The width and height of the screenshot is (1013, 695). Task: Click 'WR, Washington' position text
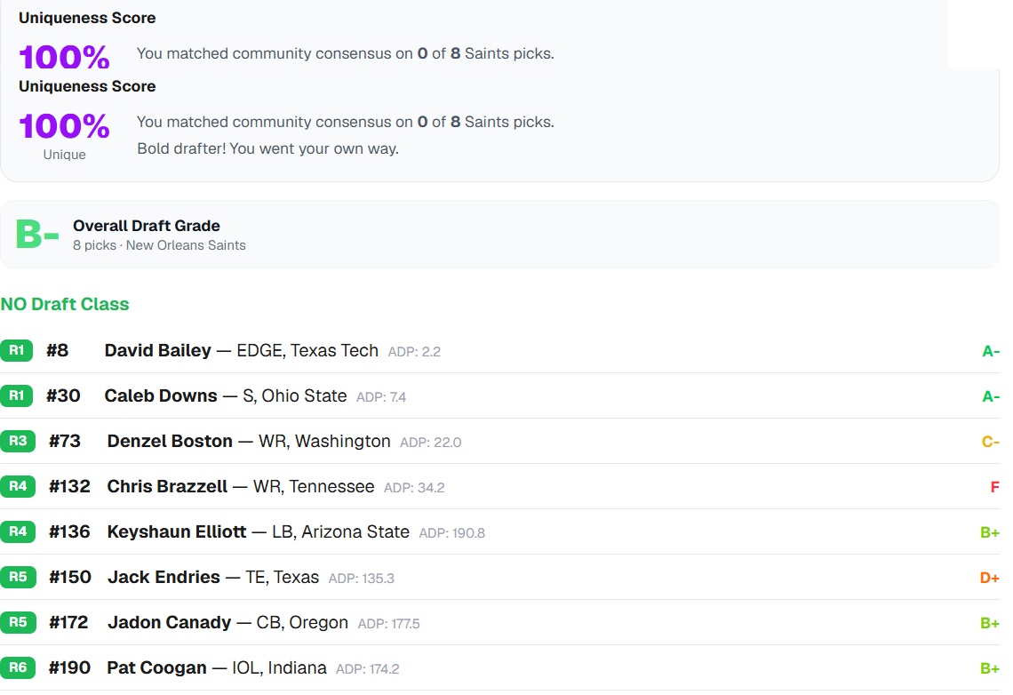[325, 441]
